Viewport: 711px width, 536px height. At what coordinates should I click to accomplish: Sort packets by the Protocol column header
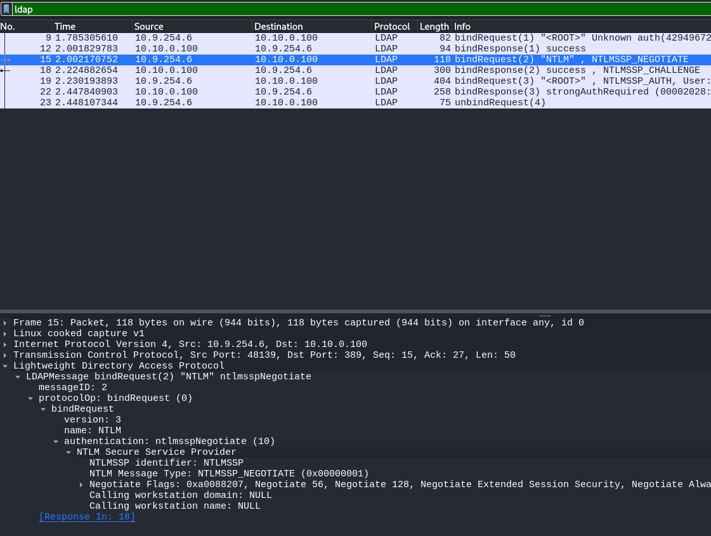click(392, 27)
